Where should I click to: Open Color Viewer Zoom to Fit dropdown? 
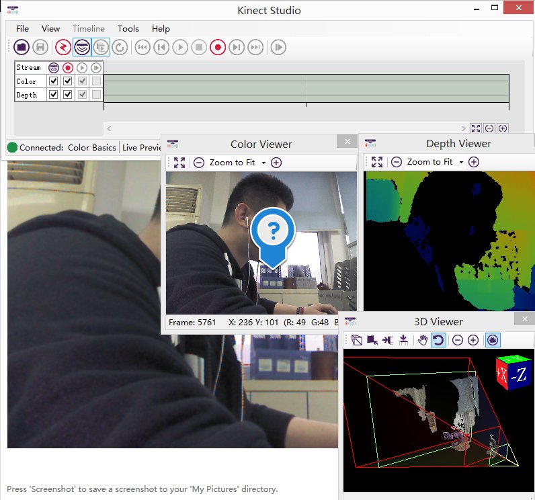click(x=263, y=163)
